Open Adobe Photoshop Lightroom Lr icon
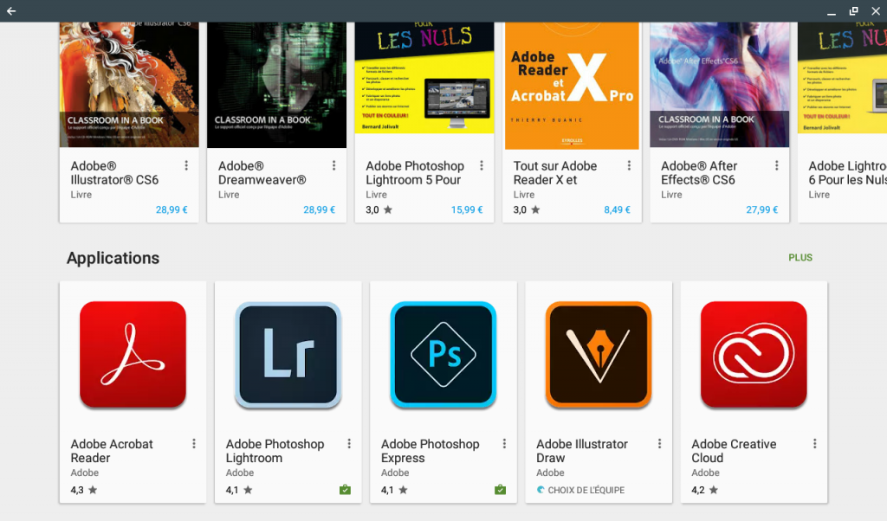 (288, 354)
